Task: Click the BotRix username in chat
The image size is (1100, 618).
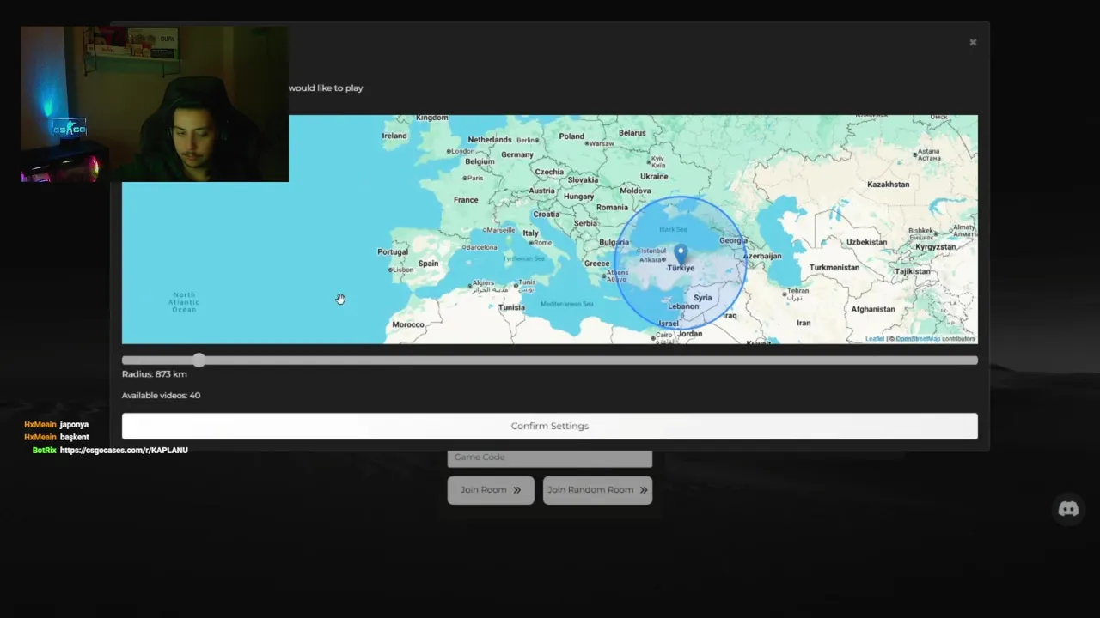Action: pos(45,450)
